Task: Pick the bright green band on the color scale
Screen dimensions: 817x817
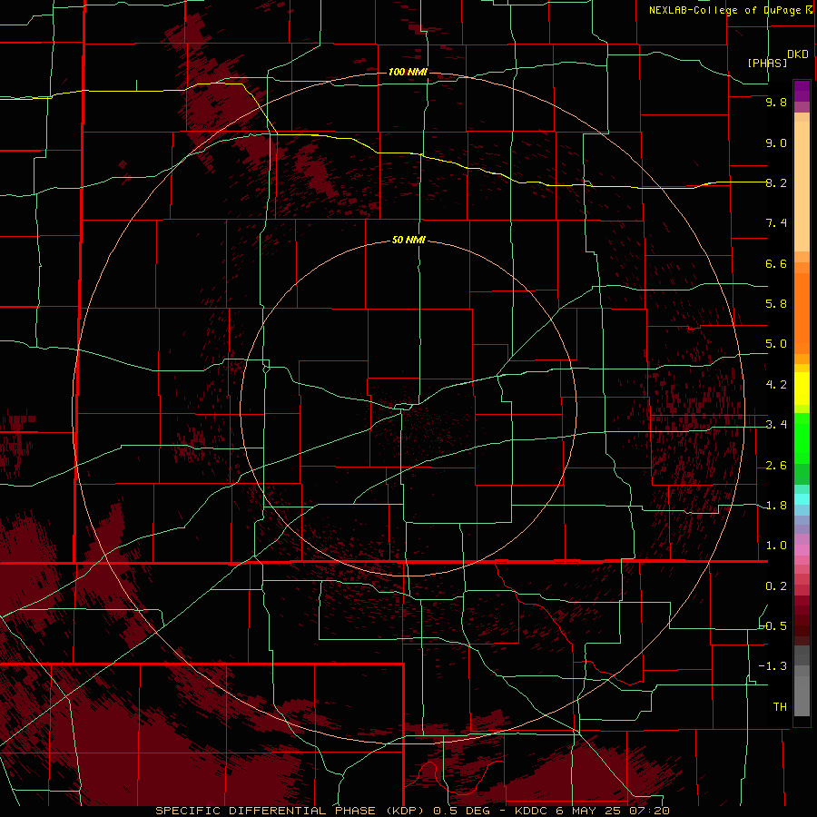Action: pyautogui.click(x=802, y=439)
